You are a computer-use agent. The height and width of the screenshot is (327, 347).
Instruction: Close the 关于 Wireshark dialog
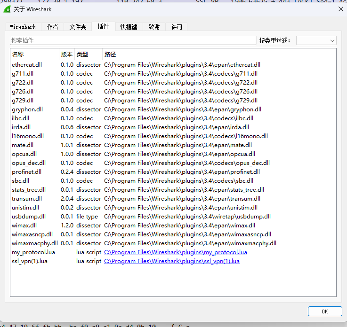[341, 9]
